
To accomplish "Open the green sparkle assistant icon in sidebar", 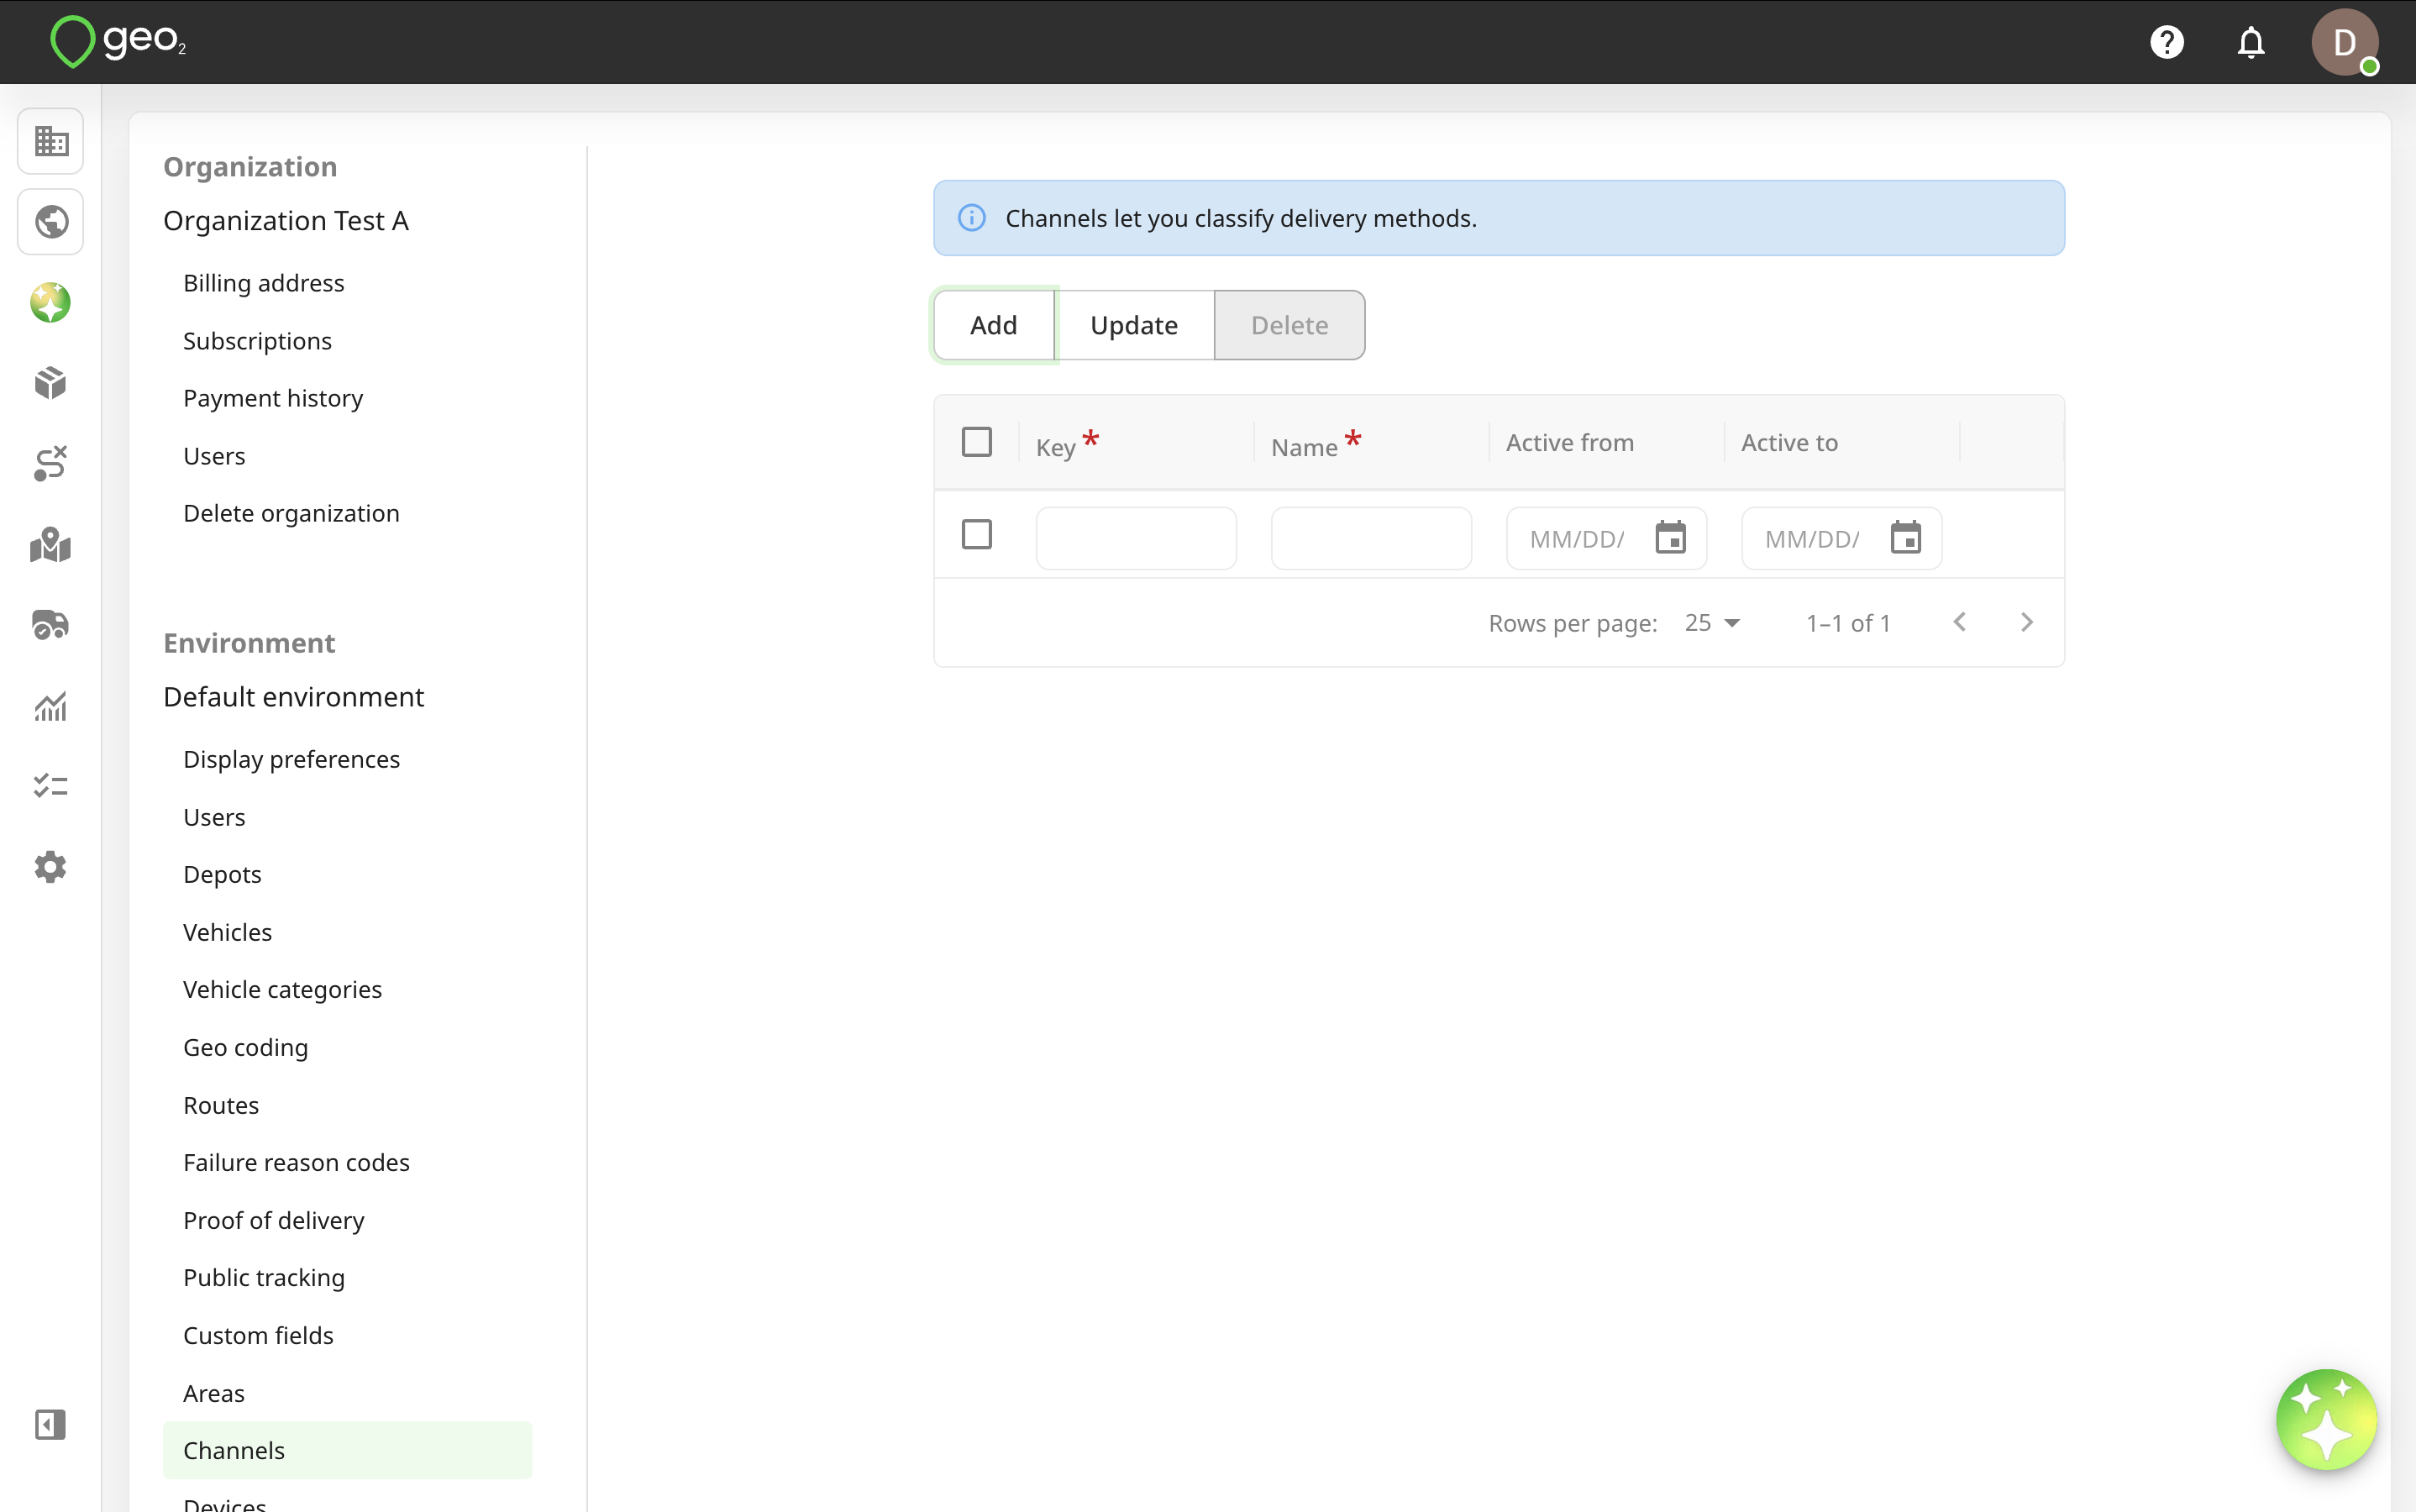I will point(50,302).
